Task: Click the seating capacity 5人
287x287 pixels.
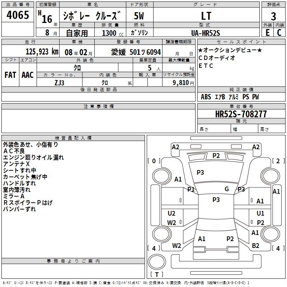Action: pos(154,68)
